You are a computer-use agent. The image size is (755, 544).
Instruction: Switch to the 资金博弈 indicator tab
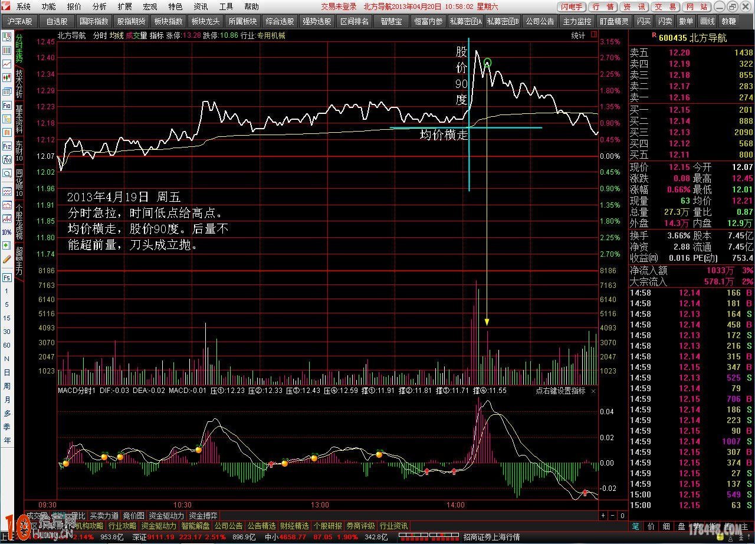(x=203, y=516)
